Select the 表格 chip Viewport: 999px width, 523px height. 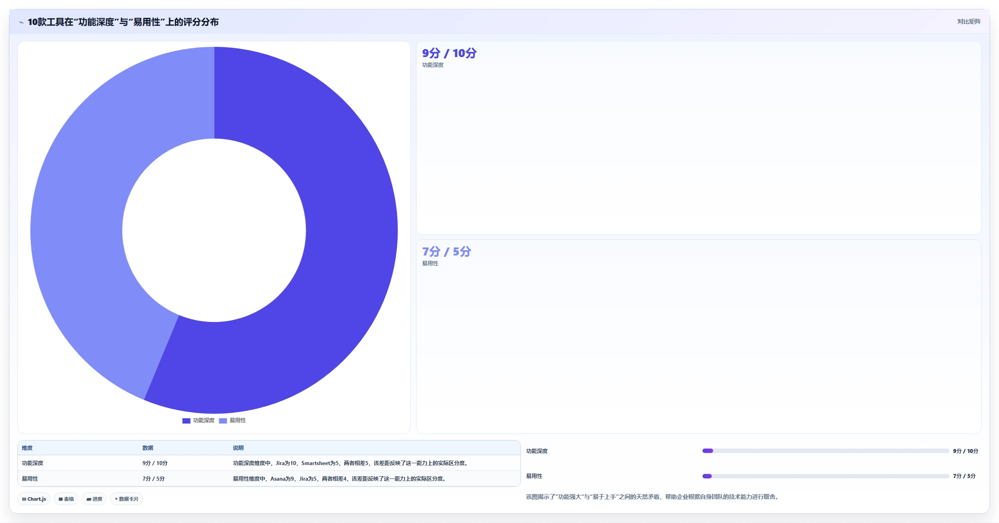(x=66, y=499)
